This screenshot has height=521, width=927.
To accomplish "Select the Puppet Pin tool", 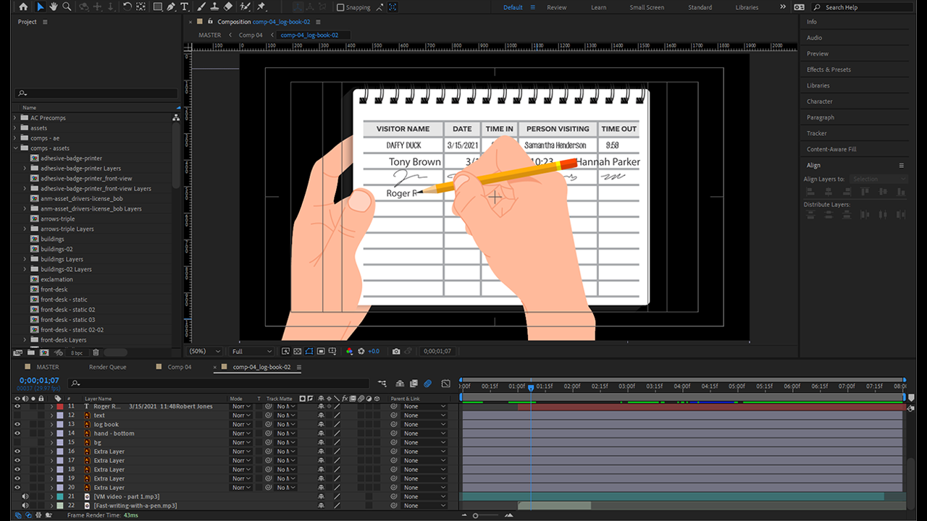I will (x=261, y=7).
